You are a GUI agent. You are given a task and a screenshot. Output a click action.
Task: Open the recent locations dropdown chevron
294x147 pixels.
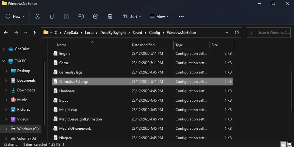click(x=25, y=33)
